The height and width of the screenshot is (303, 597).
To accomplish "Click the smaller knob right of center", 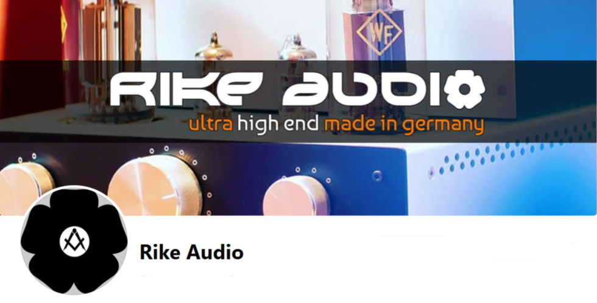I will (296, 195).
